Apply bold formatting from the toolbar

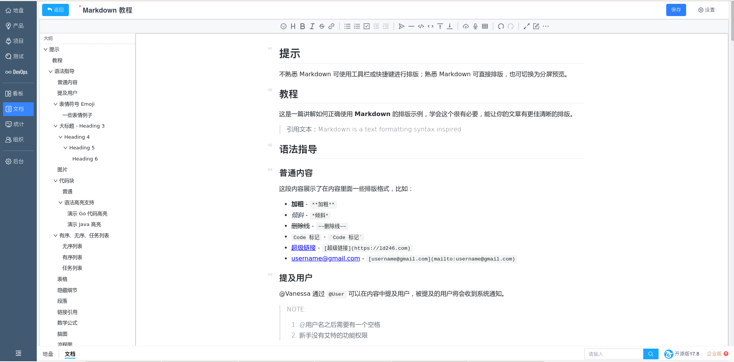(x=302, y=26)
